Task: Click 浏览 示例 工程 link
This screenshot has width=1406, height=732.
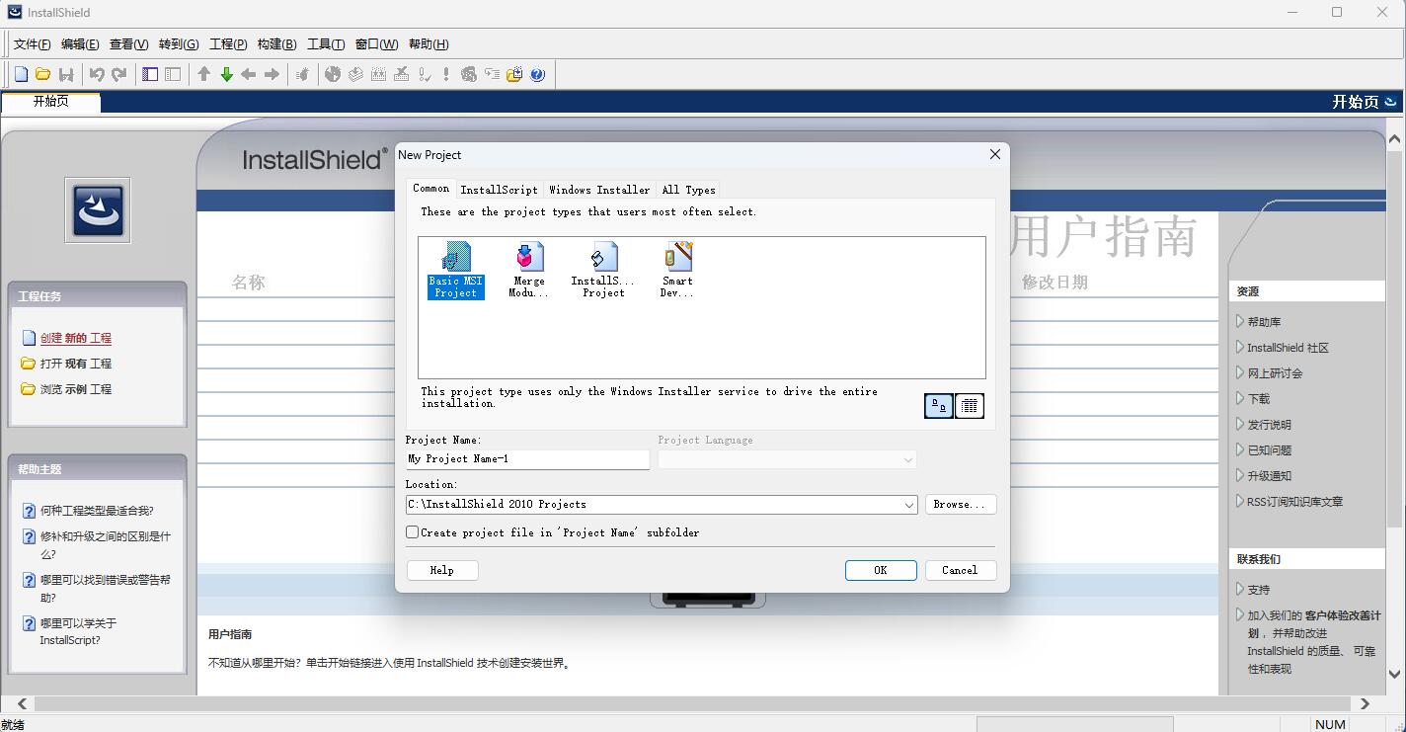Action: (76, 389)
